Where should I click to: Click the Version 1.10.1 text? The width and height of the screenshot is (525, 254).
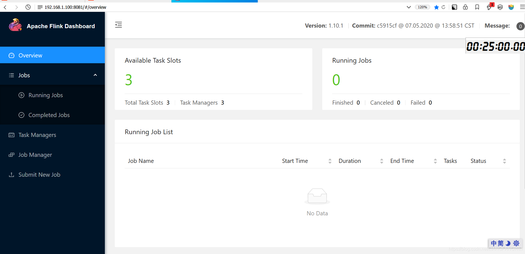click(x=324, y=26)
